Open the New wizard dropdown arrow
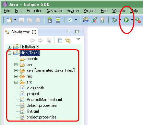The image size is (143, 125). [x=15, y=20]
